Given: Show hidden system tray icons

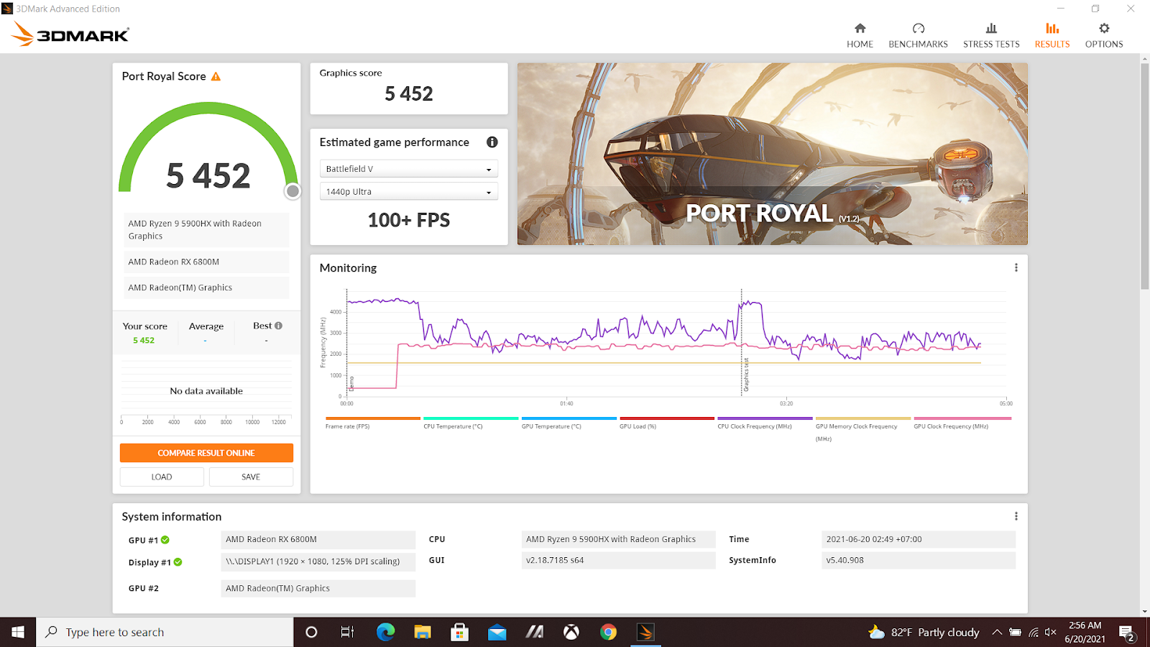Looking at the screenshot, I should [x=997, y=632].
